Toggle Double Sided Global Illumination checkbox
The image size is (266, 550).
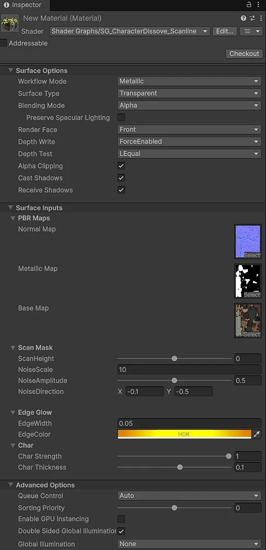pos(121,531)
